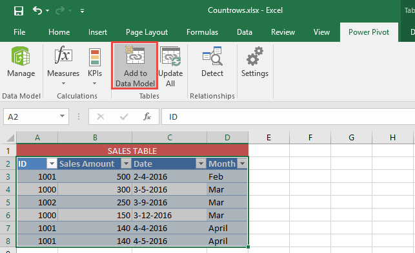Select column G header
Screen dimensions: 415x253
pos(352,138)
